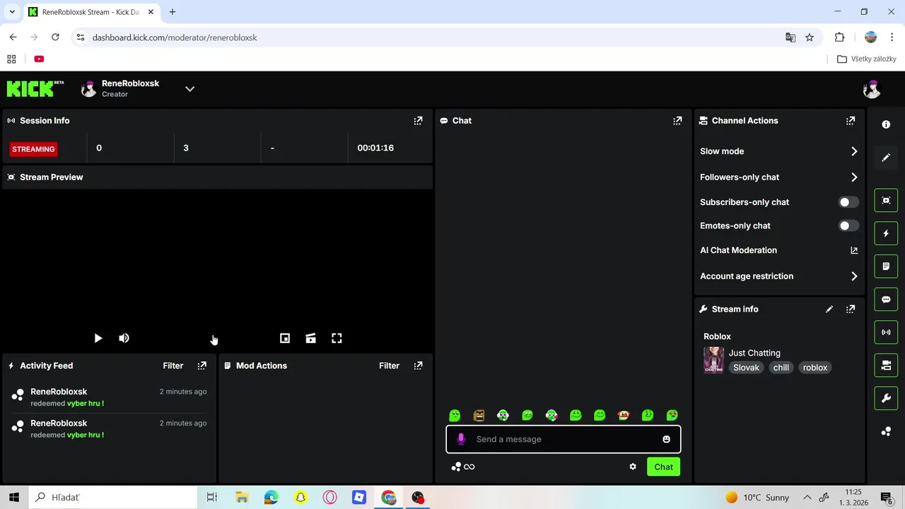Click the green Chat send button

pyautogui.click(x=663, y=467)
